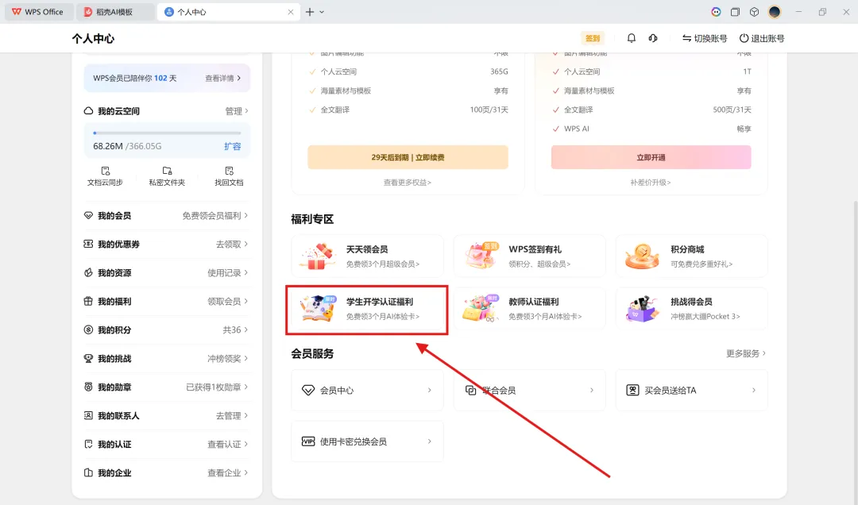Open 去管理 in 我的联系人 row

point(232,415)
